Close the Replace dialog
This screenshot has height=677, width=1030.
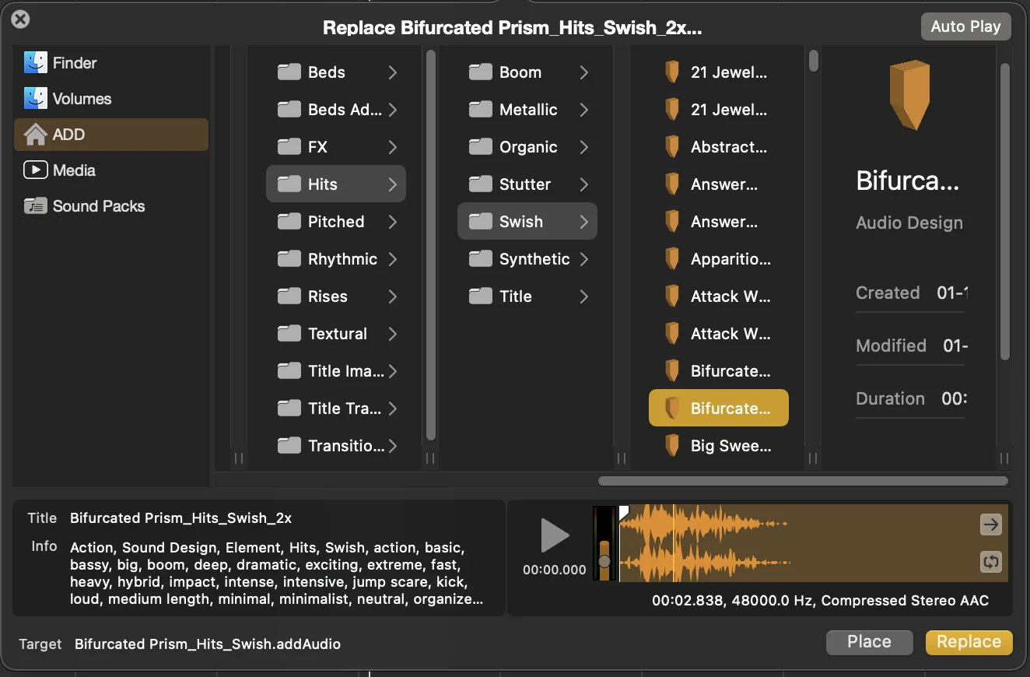pyautogui.click(x=21, y=19)
